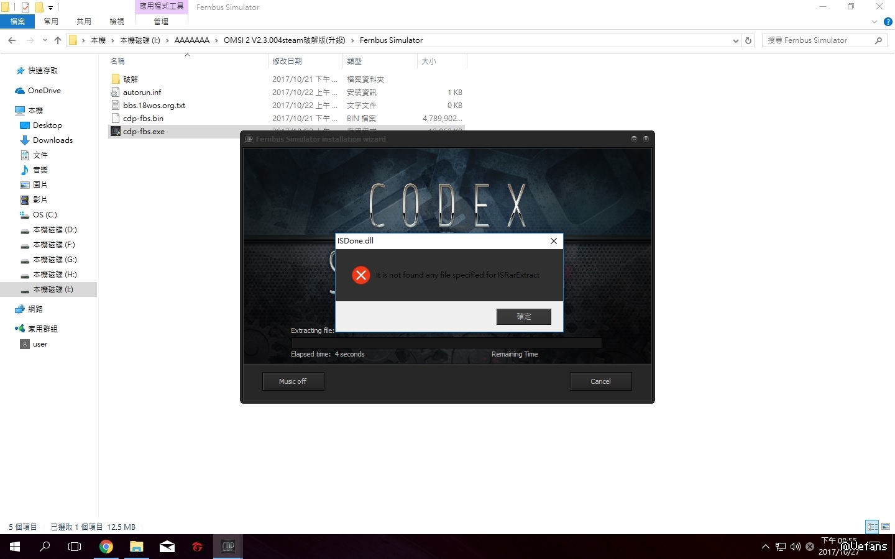Open 本機磁碟 (D:) in sidebar
Viewport: 895px width, 559px height.
pos(55,230)
